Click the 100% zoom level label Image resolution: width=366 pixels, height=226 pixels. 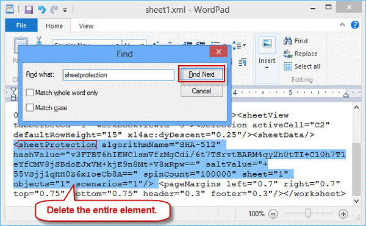(x=256, y=214)
